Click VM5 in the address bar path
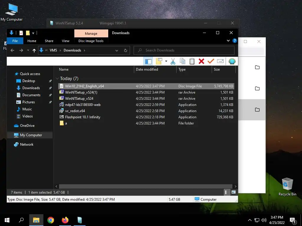Screen dimensions: 302x226 53,50
